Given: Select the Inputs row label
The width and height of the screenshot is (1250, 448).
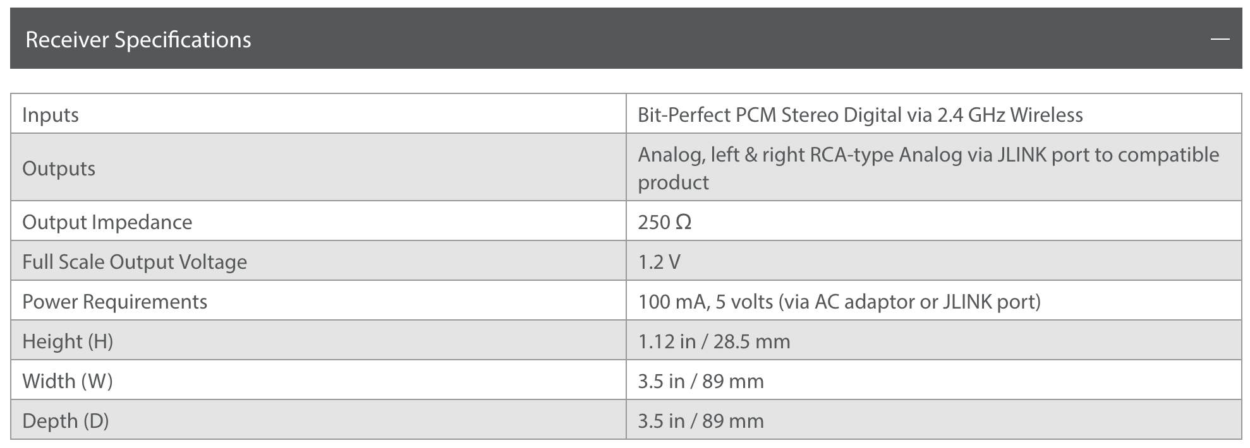Looking at the screenshot, I should pos(51,115).
